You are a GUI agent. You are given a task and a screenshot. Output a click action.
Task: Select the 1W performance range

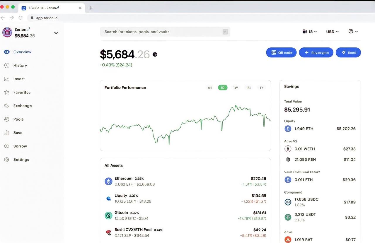pos(236,88)
